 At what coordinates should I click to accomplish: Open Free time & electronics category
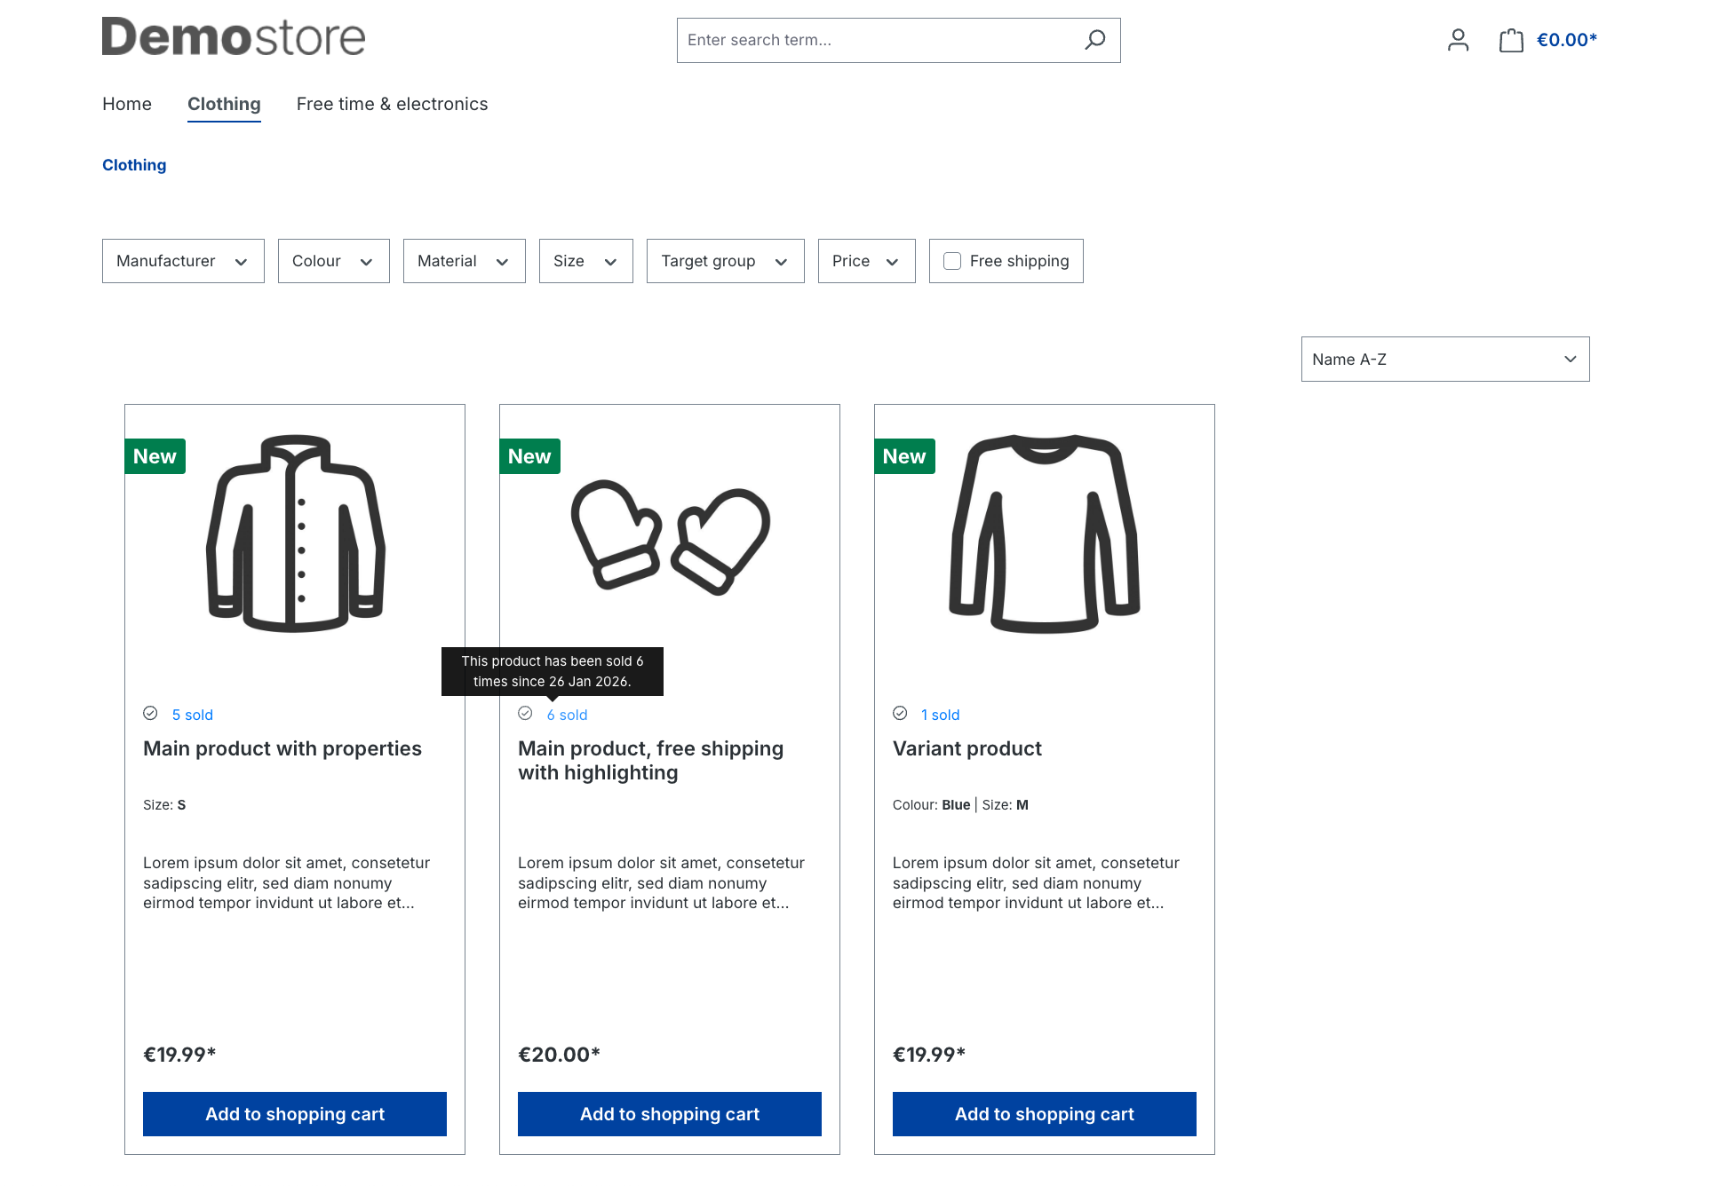(392, 105)
